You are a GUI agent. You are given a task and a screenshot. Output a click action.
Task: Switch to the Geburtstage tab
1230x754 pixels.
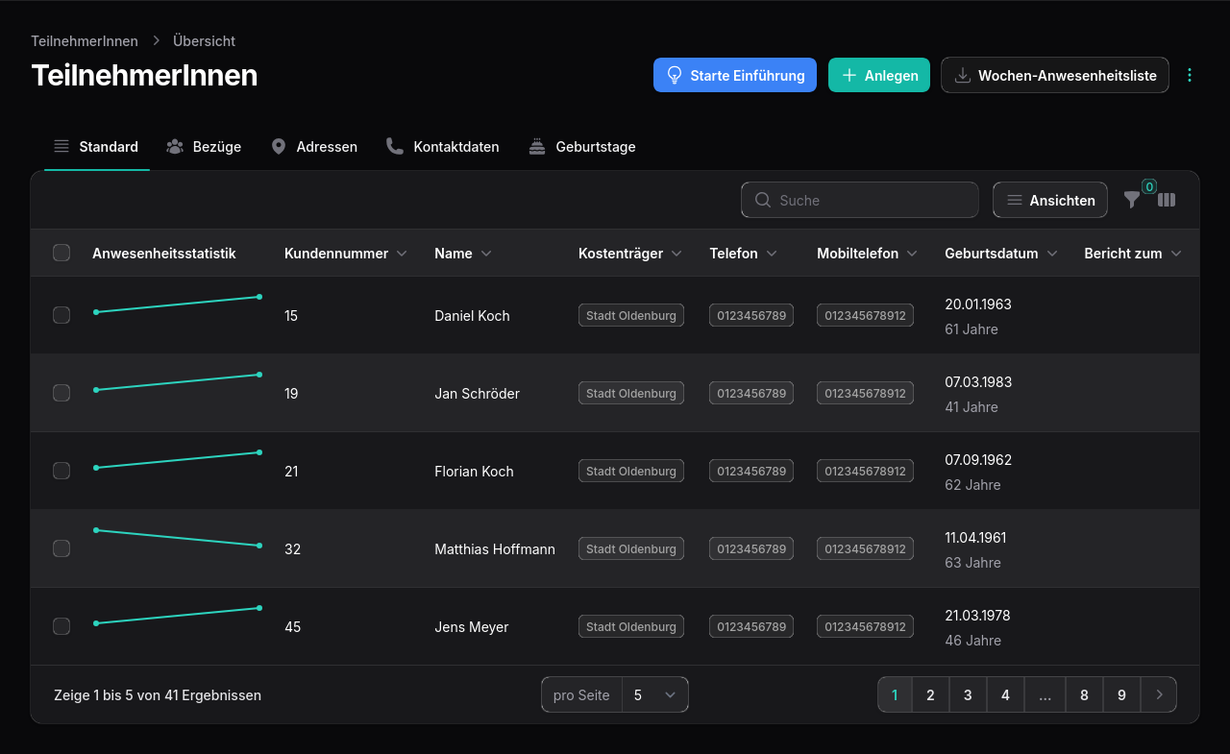582,147
